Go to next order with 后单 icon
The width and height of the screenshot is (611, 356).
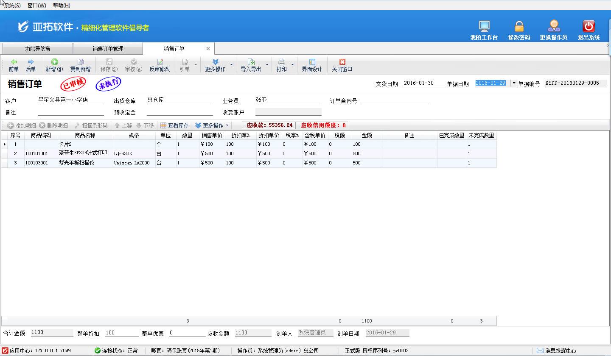coord(31,62)
